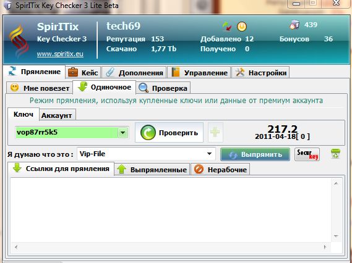
Task: Click the title bar app icon
Action: point(7,5)
